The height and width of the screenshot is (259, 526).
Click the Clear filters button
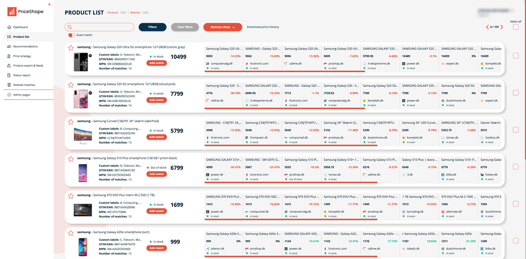coord(185,27)
